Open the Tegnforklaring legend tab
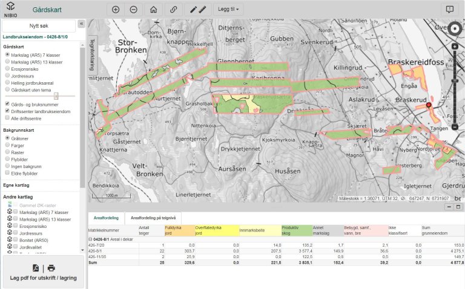The width and height of the screenshot is (465, 289). 93,56
